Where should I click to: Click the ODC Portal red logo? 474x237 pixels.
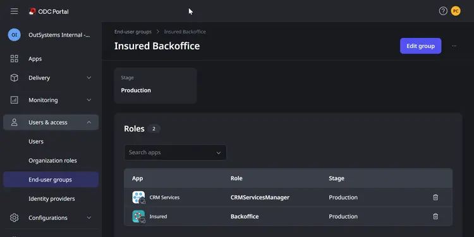click(32, 11)
